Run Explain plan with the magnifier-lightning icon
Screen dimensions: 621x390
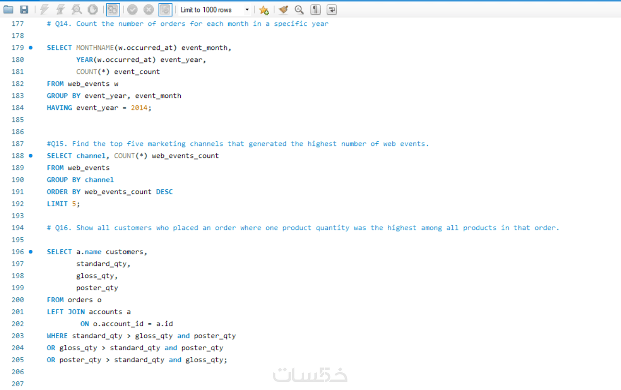click(76, 10)
